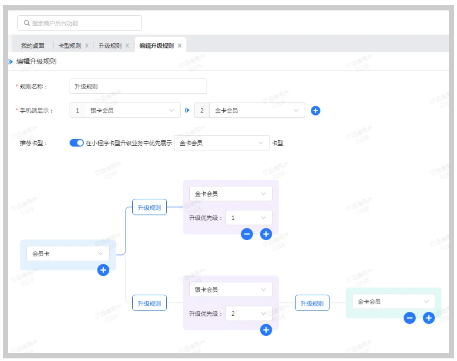Click plus icon under upgrade priority 1
Screen dimensions: 457x361
[x=266, y=234]
